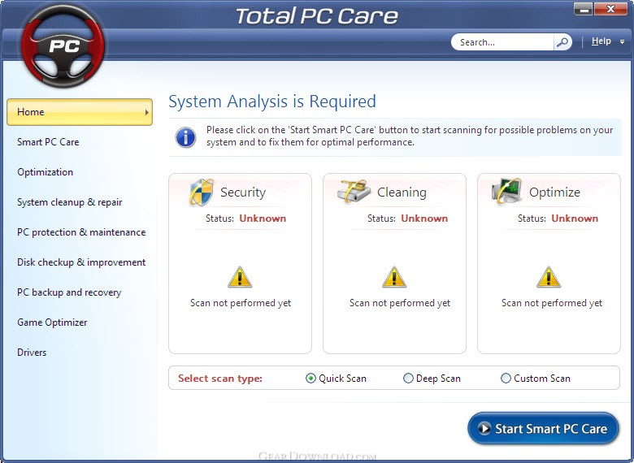634x463 pixels.
Task: Click the Cleaning drive icon
Action: [354, 191]
